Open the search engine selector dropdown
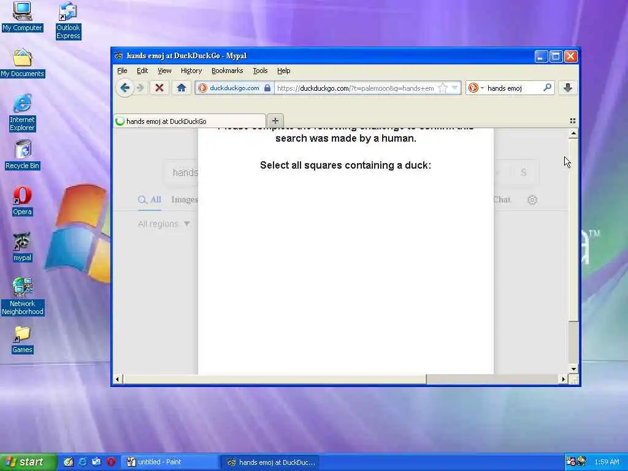The width and height of the screenshot is (628, 471). point(476,88)
